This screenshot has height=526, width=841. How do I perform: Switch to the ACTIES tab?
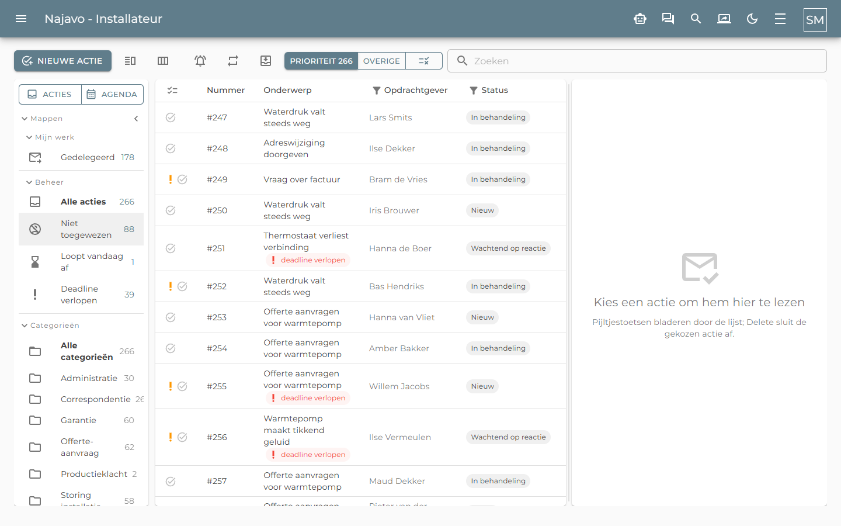point(50,94)
